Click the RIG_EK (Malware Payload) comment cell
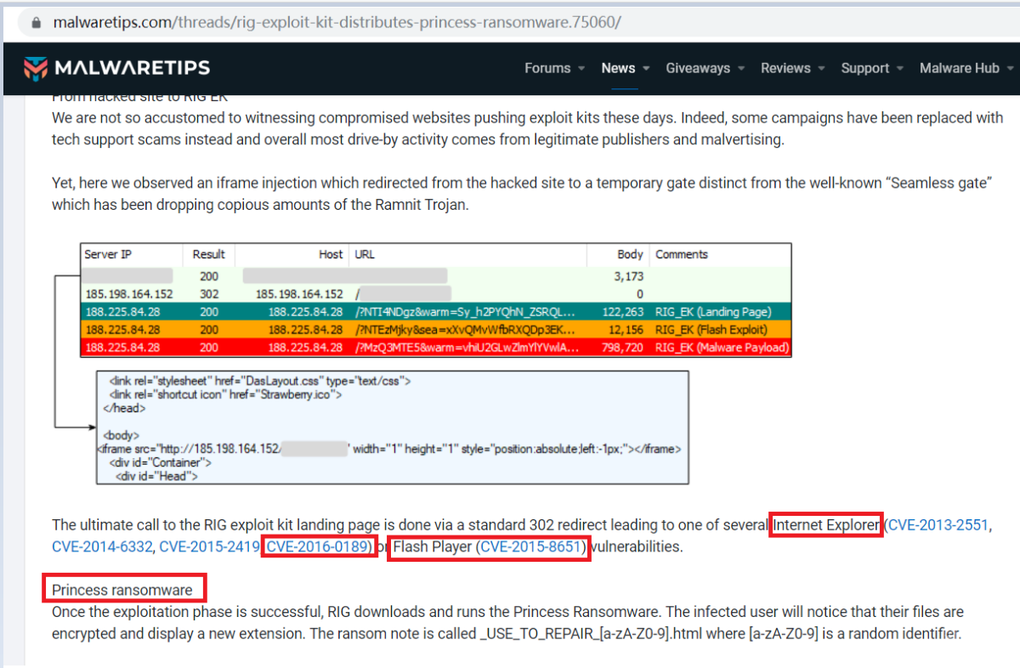 tap(721, 347)
